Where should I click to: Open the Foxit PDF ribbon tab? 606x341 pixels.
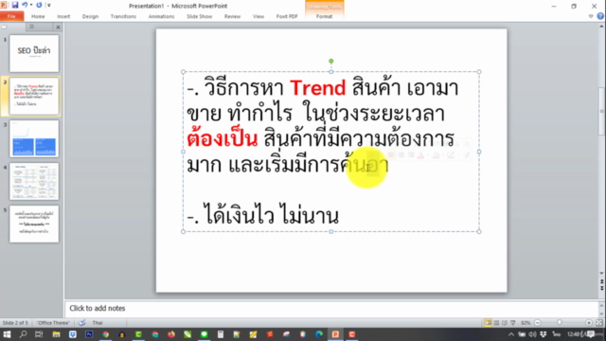click(x=287, y=16)
